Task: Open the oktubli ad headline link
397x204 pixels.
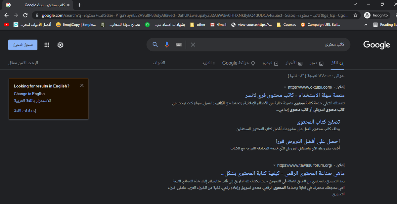Action: 294,96
